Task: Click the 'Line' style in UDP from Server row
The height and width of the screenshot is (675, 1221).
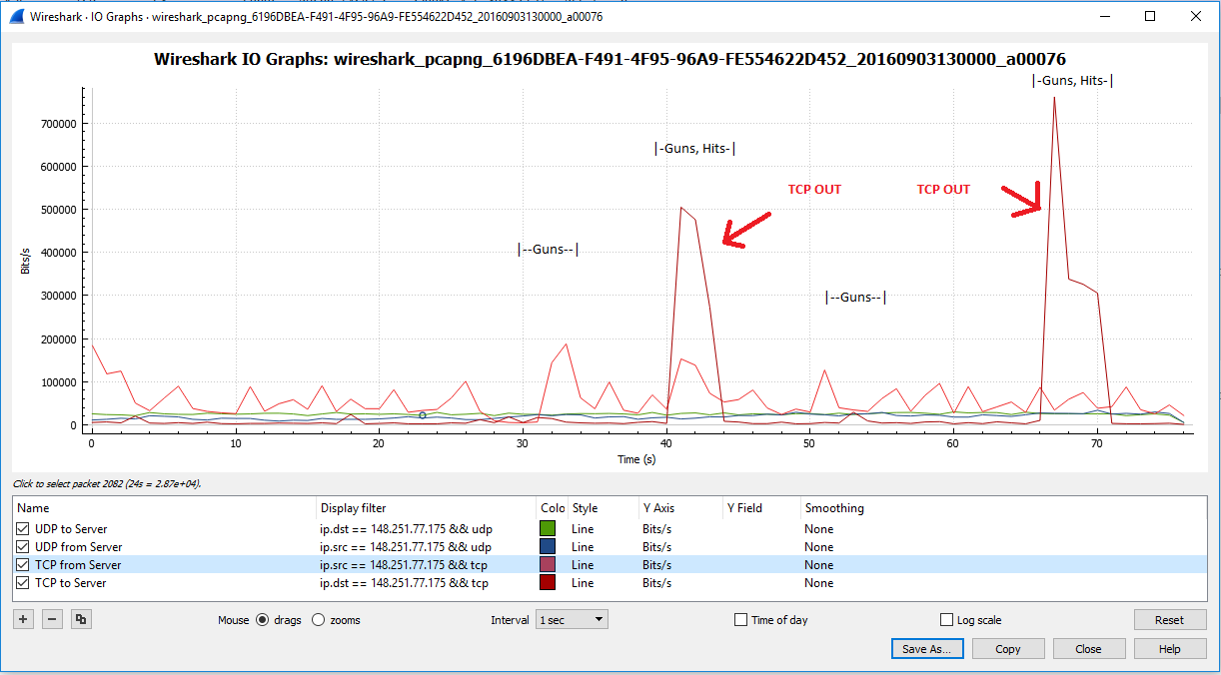Action: click(x=582, y=547)
